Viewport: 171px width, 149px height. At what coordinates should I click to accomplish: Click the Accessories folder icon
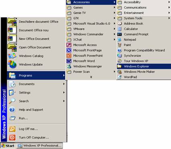69,2
